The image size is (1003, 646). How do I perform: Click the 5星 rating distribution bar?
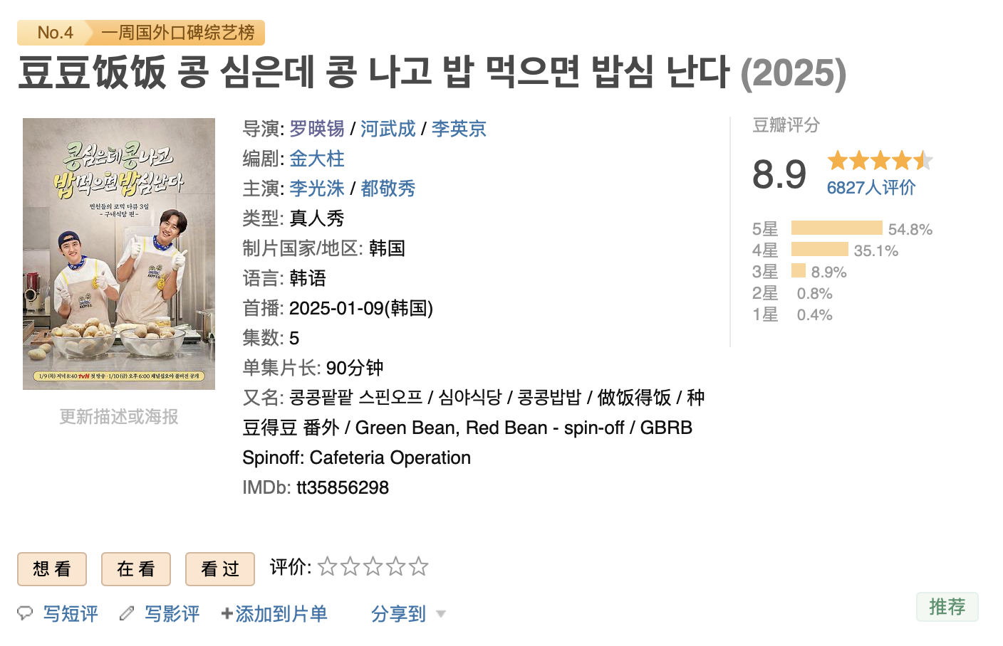click(836, 228)
